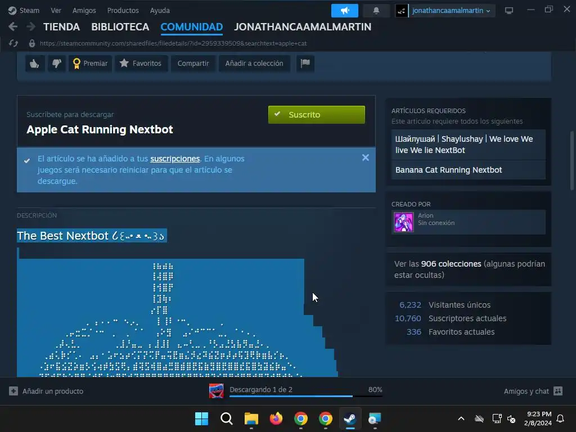
Task: Click The Best Nextbot description heading
Action: [92, 236]
